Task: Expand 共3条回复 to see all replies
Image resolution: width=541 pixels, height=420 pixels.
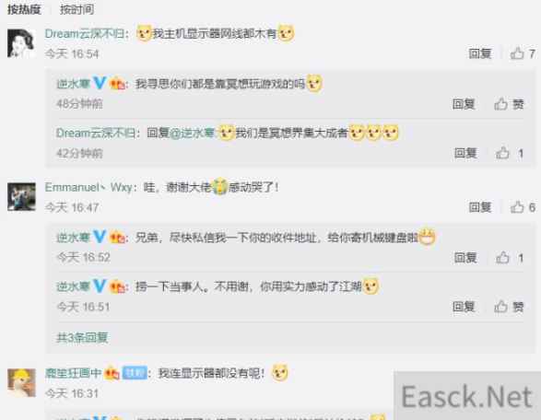Action: coord(82,337)
